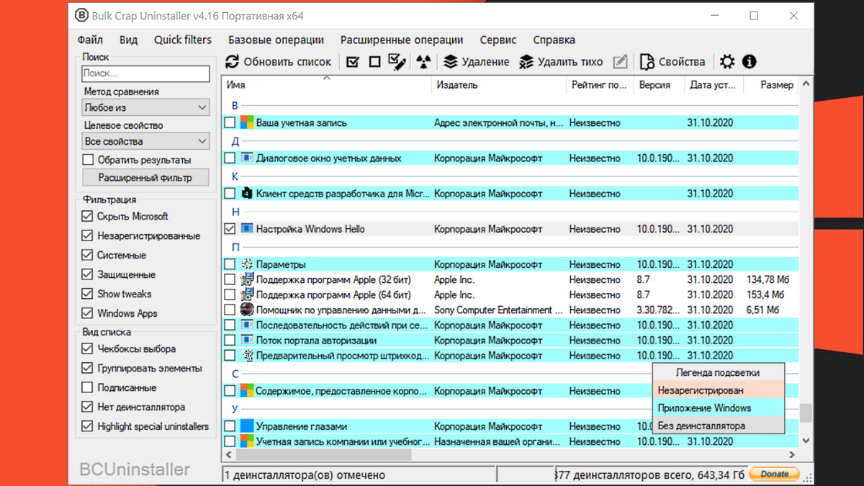Toggle the Системные filter checkbox

87,255
